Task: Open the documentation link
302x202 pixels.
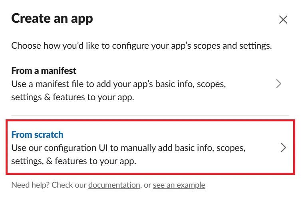Action: (114, 185)
